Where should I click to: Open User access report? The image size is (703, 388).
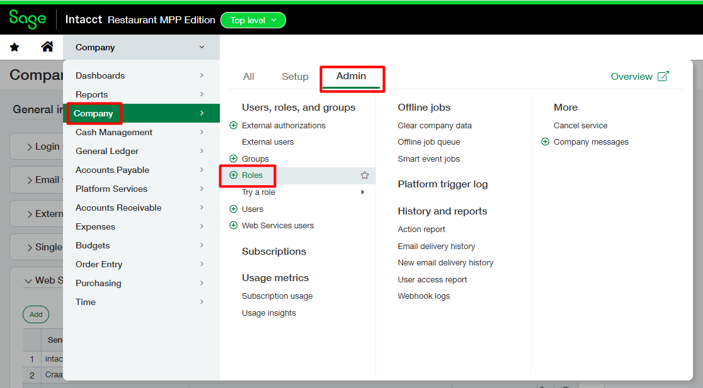pos(432,279)
